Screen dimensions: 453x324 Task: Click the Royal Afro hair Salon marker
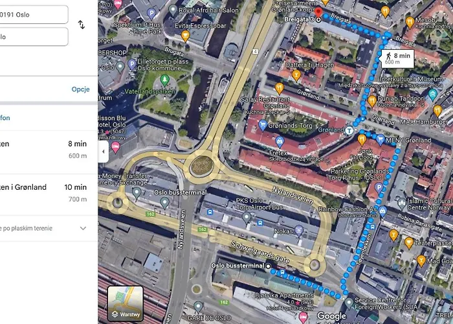coord(173,10)
